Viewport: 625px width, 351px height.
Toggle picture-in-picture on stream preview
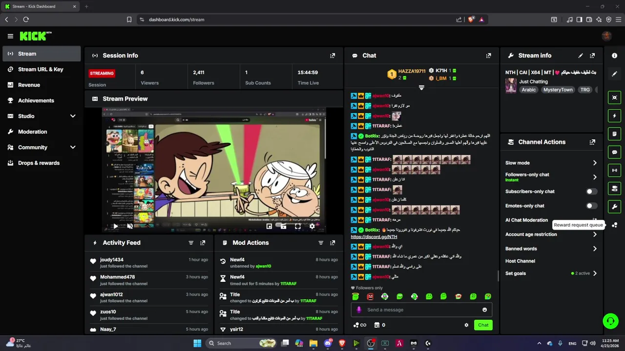point(269,226)
